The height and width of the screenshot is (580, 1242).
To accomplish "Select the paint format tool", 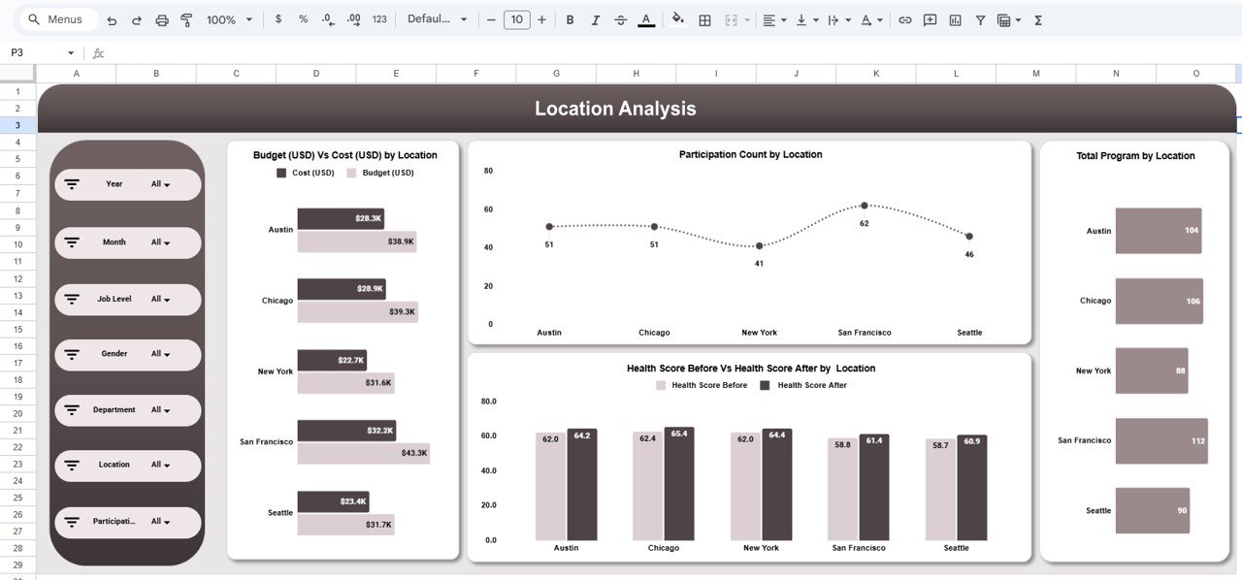I will click(186, 18).
